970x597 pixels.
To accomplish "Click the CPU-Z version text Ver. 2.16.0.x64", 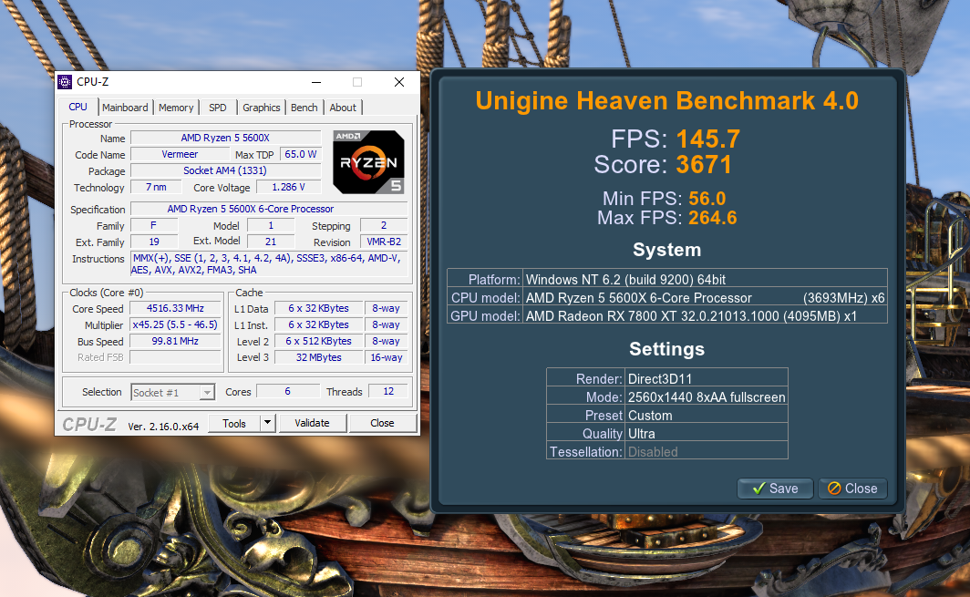I will [x=163, y=427].
